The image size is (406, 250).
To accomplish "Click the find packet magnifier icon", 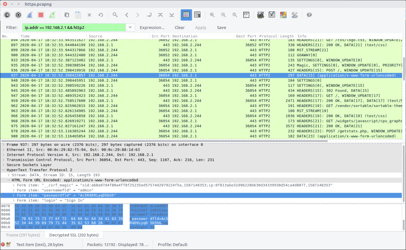I will point(115,15).
